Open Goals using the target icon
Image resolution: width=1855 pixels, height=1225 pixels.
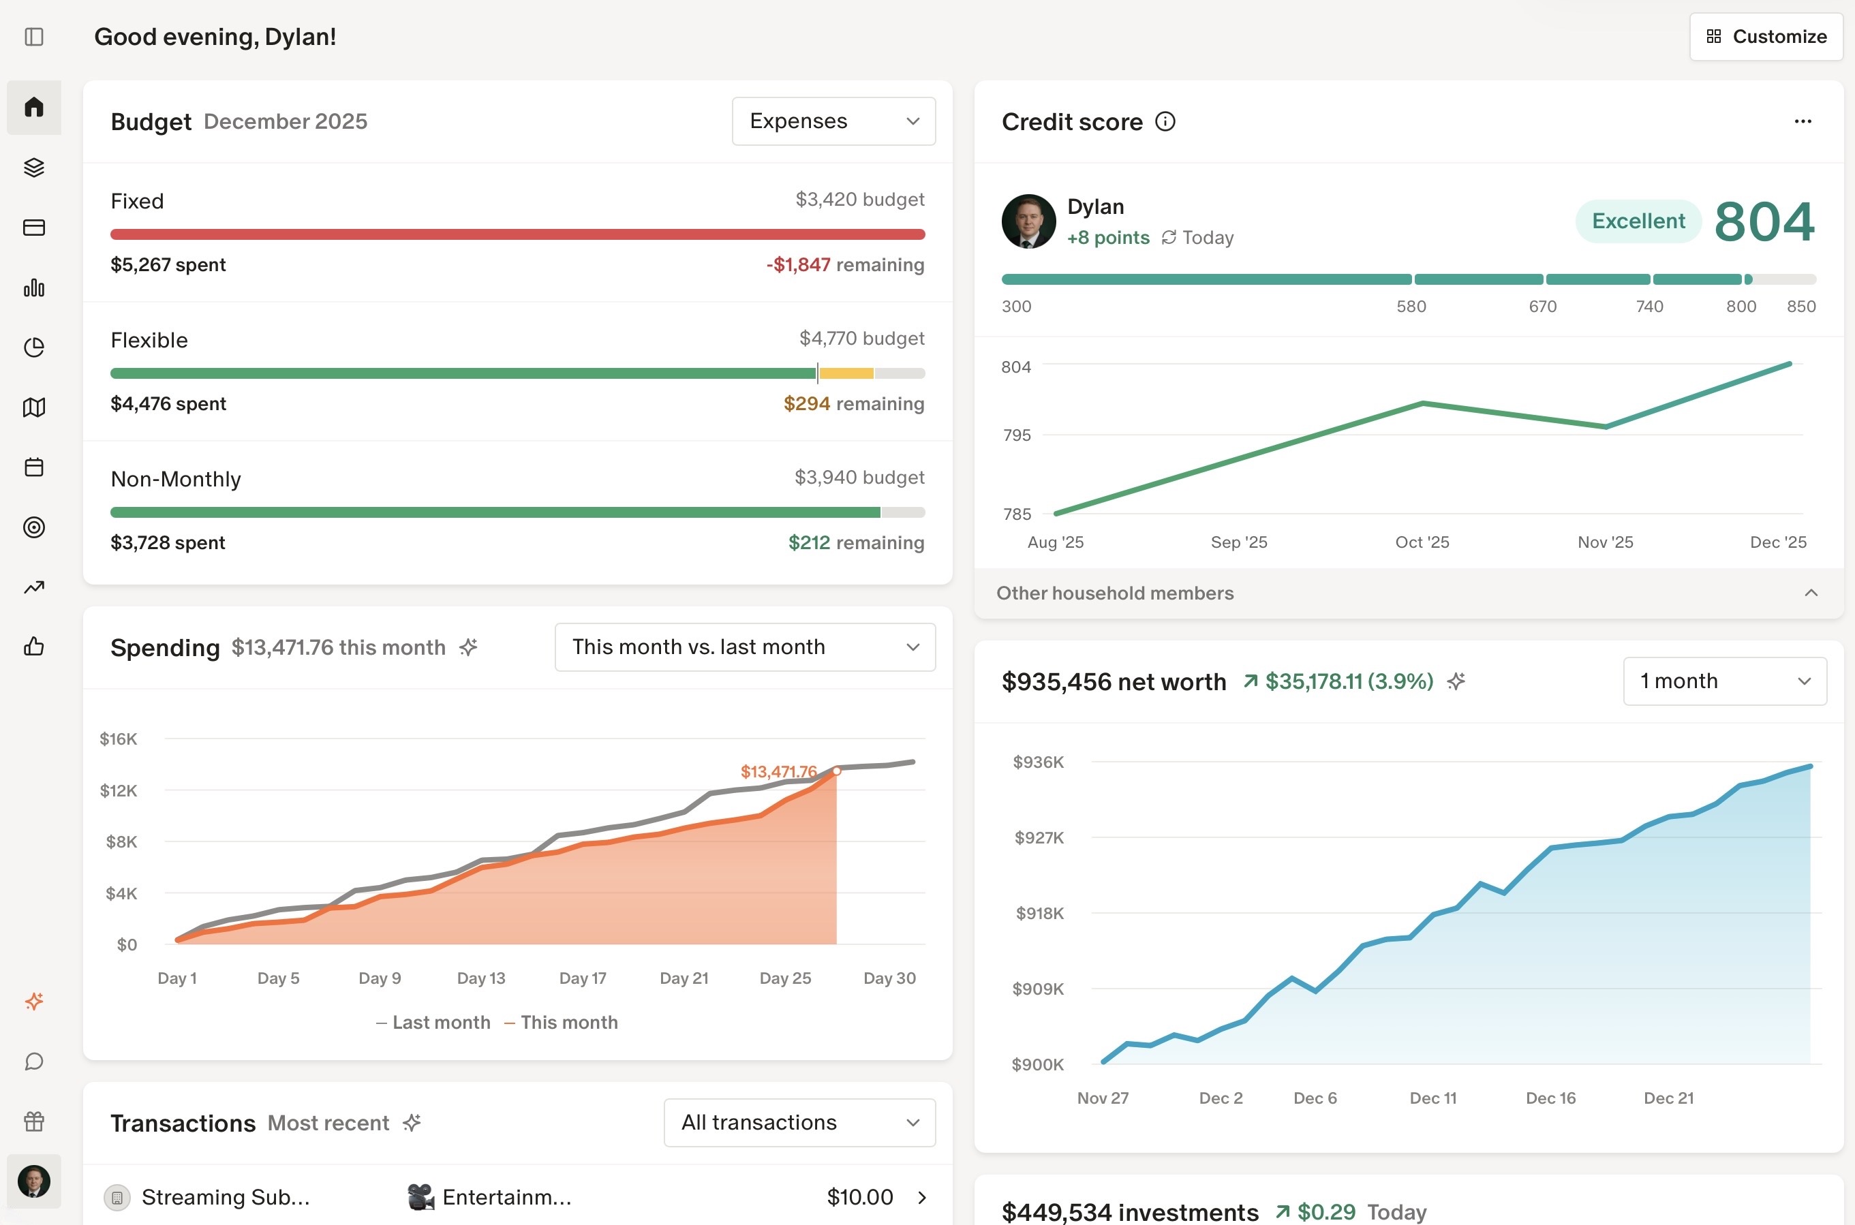(x=34, y=527)
